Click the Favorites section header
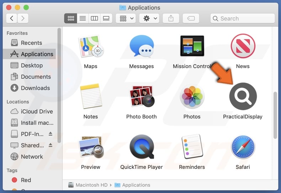Image resolution: width=281 pixels, height=193 pixels. pyautogui.click(x=17, y=33)
